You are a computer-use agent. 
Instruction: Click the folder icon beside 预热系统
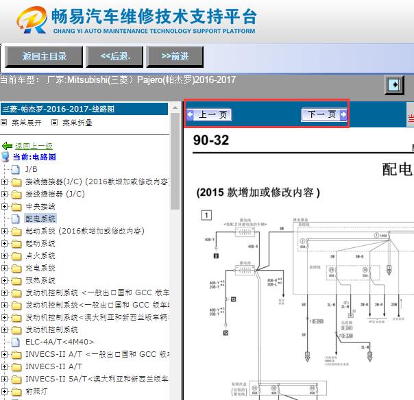tap(16, 280)
